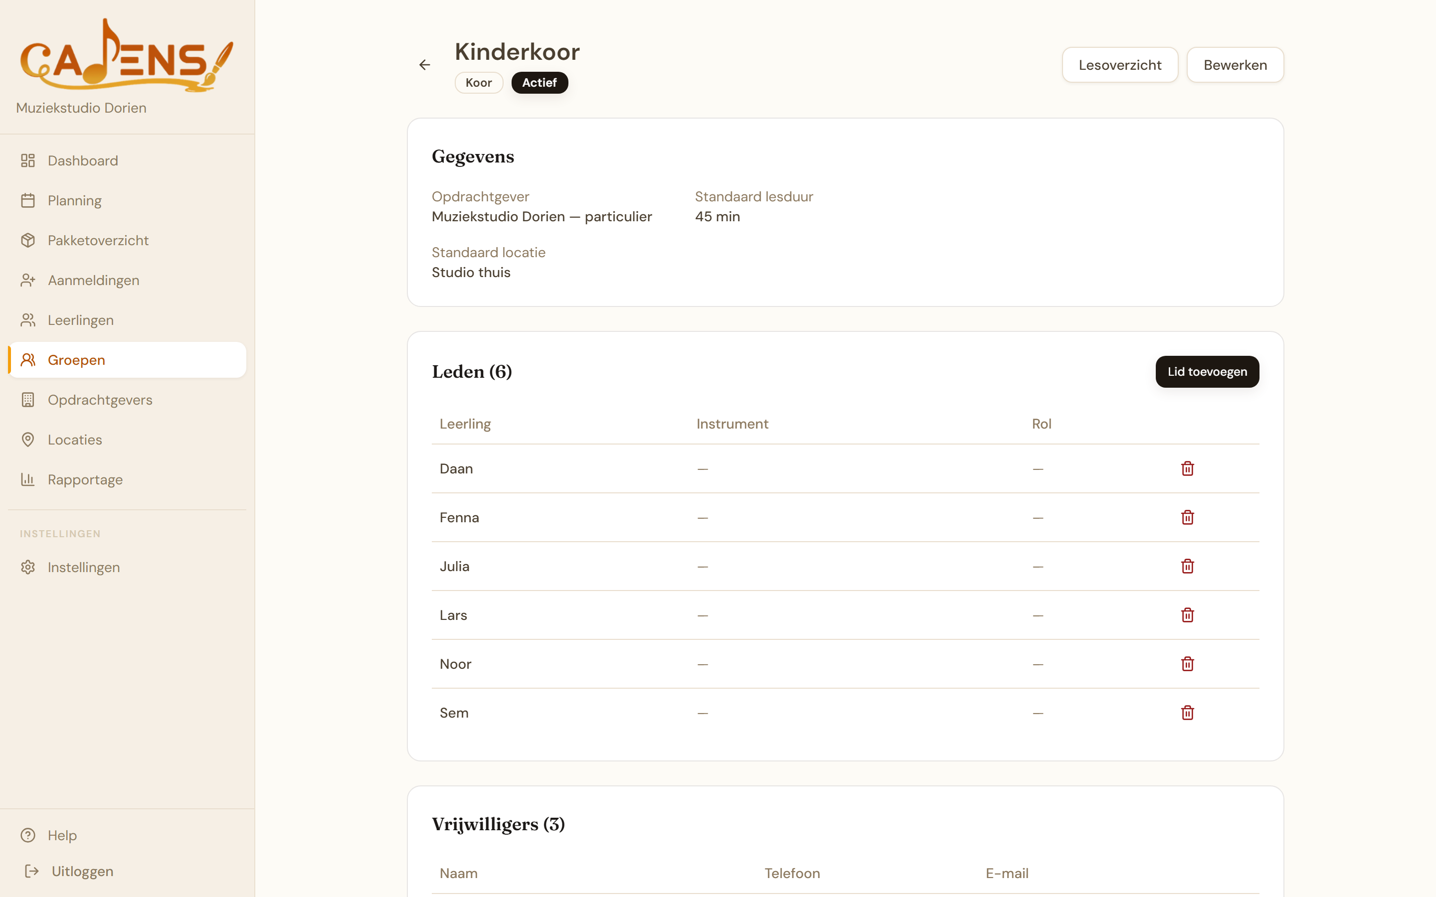1436x897 pixels.
Task: Delete Noor from the group
Action: coord(1187,664)
